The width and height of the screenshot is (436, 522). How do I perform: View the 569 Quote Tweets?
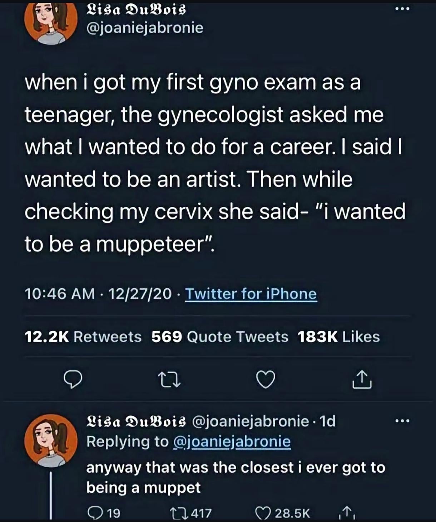click(220, 337)
